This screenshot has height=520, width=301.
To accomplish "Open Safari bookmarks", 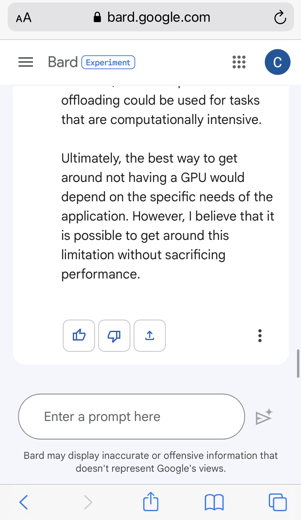I will coord(214,502).
